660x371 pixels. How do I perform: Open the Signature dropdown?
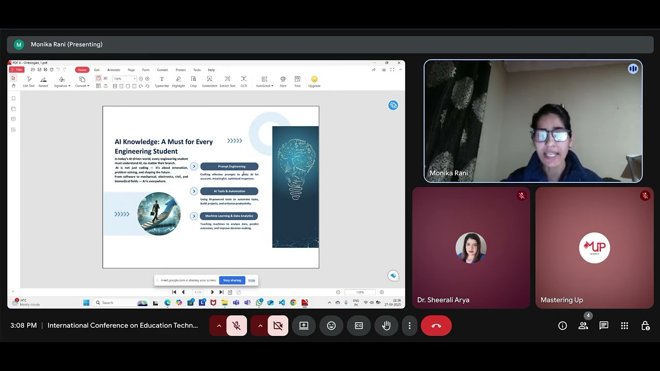pyautogui.click(x=62, y=81)
